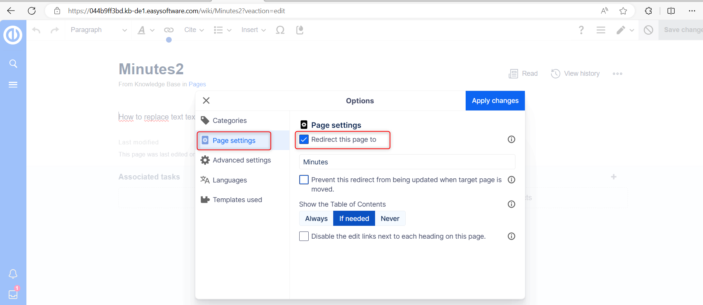Click info icon beside Show the Table of Contents
The height and width of the screenshot is (305, 703).
(x=511, y=204)
